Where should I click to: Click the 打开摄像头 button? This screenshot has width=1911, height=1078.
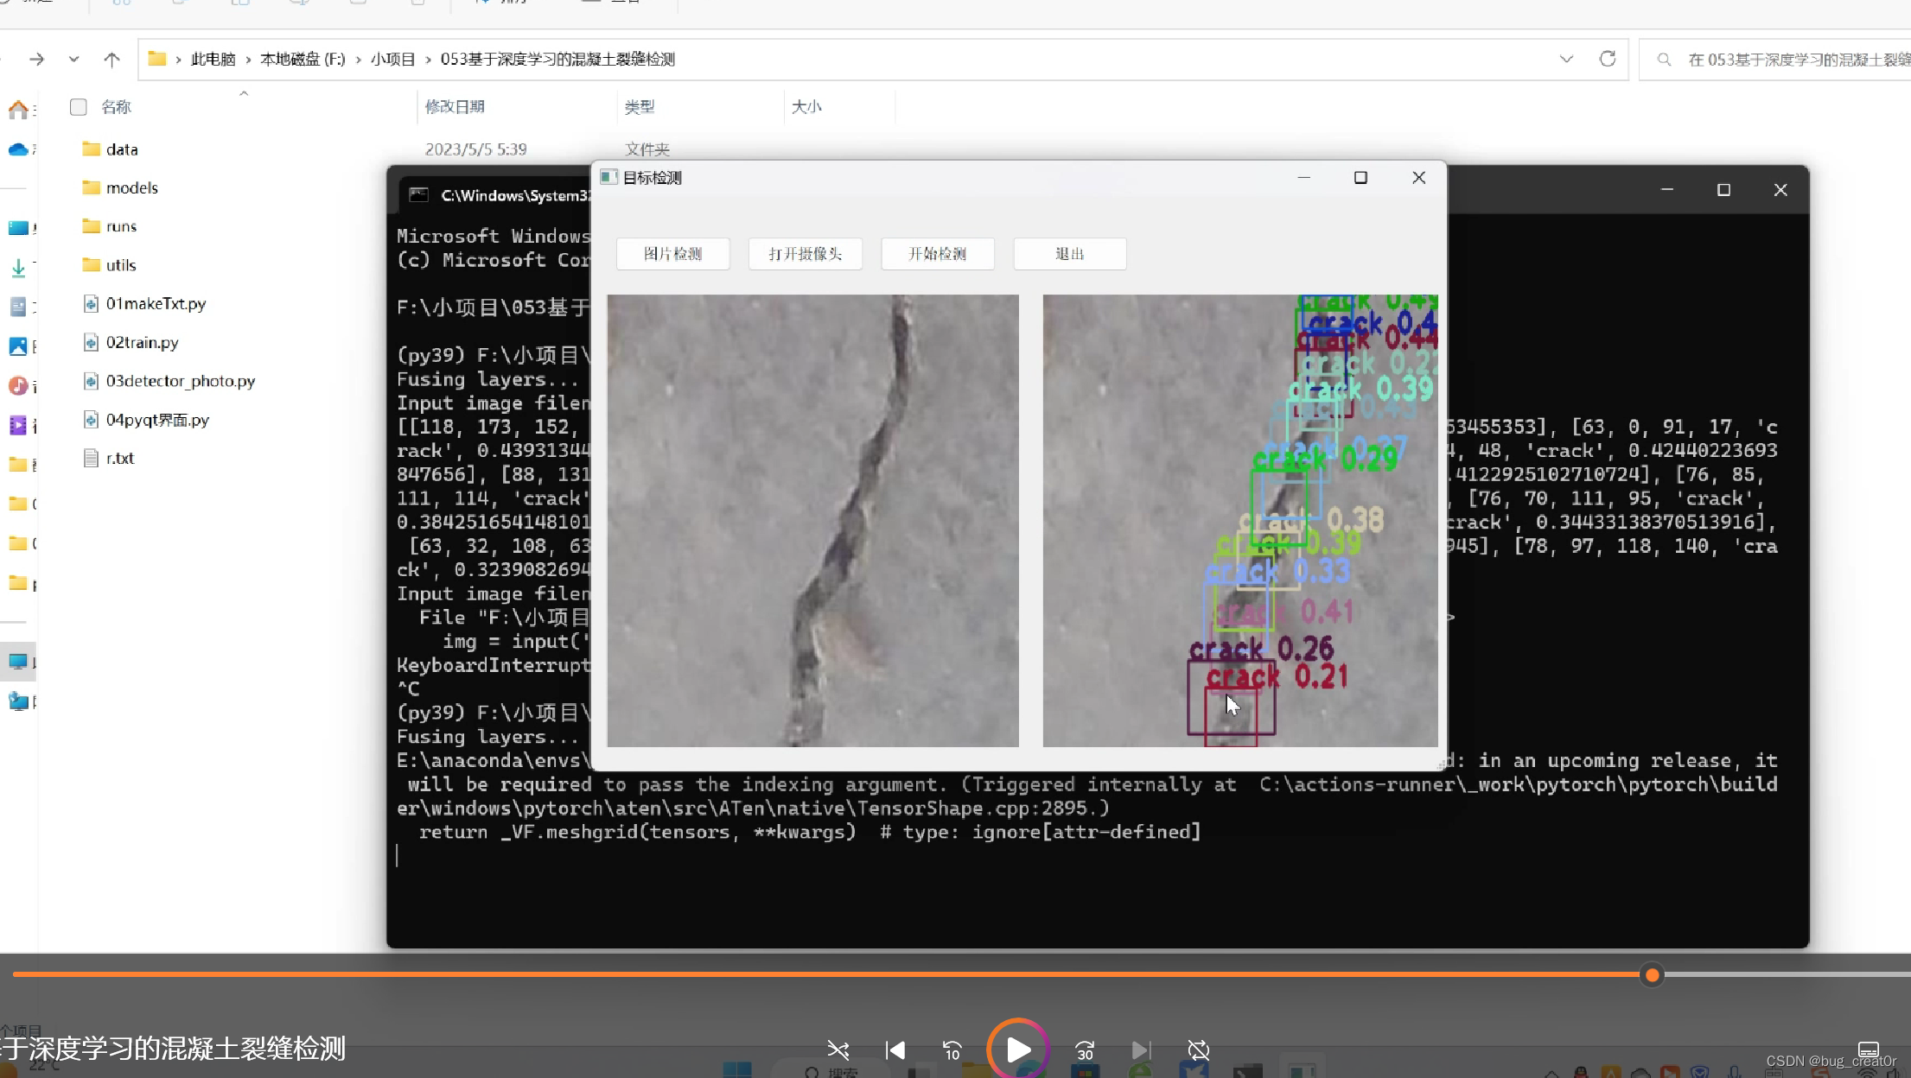805,254
